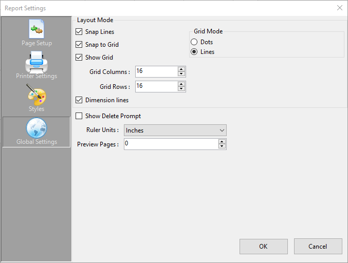The image size is (348, 263).
Task: Enable the Show Delete Prompt checkbox
Action: click(x=79, y=116)
